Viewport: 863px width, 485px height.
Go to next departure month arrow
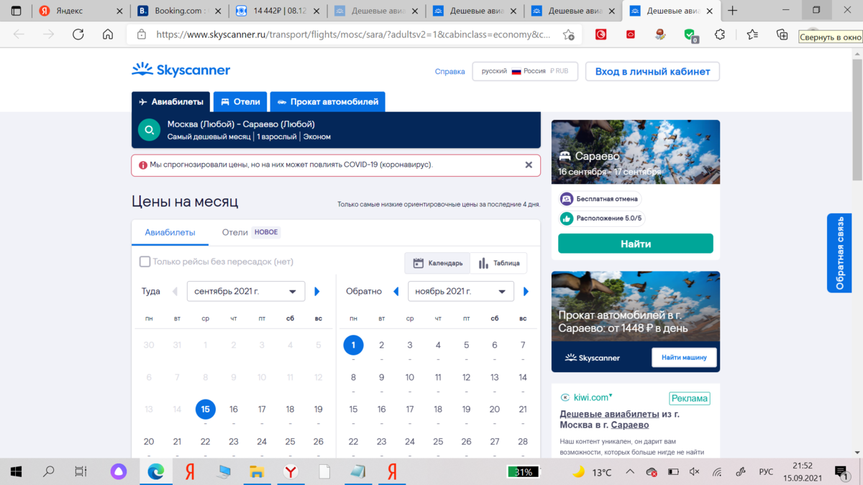317,292
